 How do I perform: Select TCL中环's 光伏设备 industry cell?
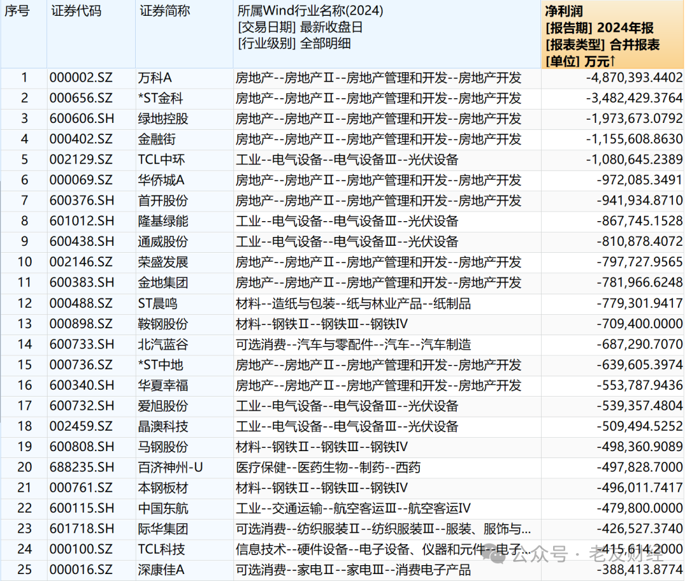[387, 160]
